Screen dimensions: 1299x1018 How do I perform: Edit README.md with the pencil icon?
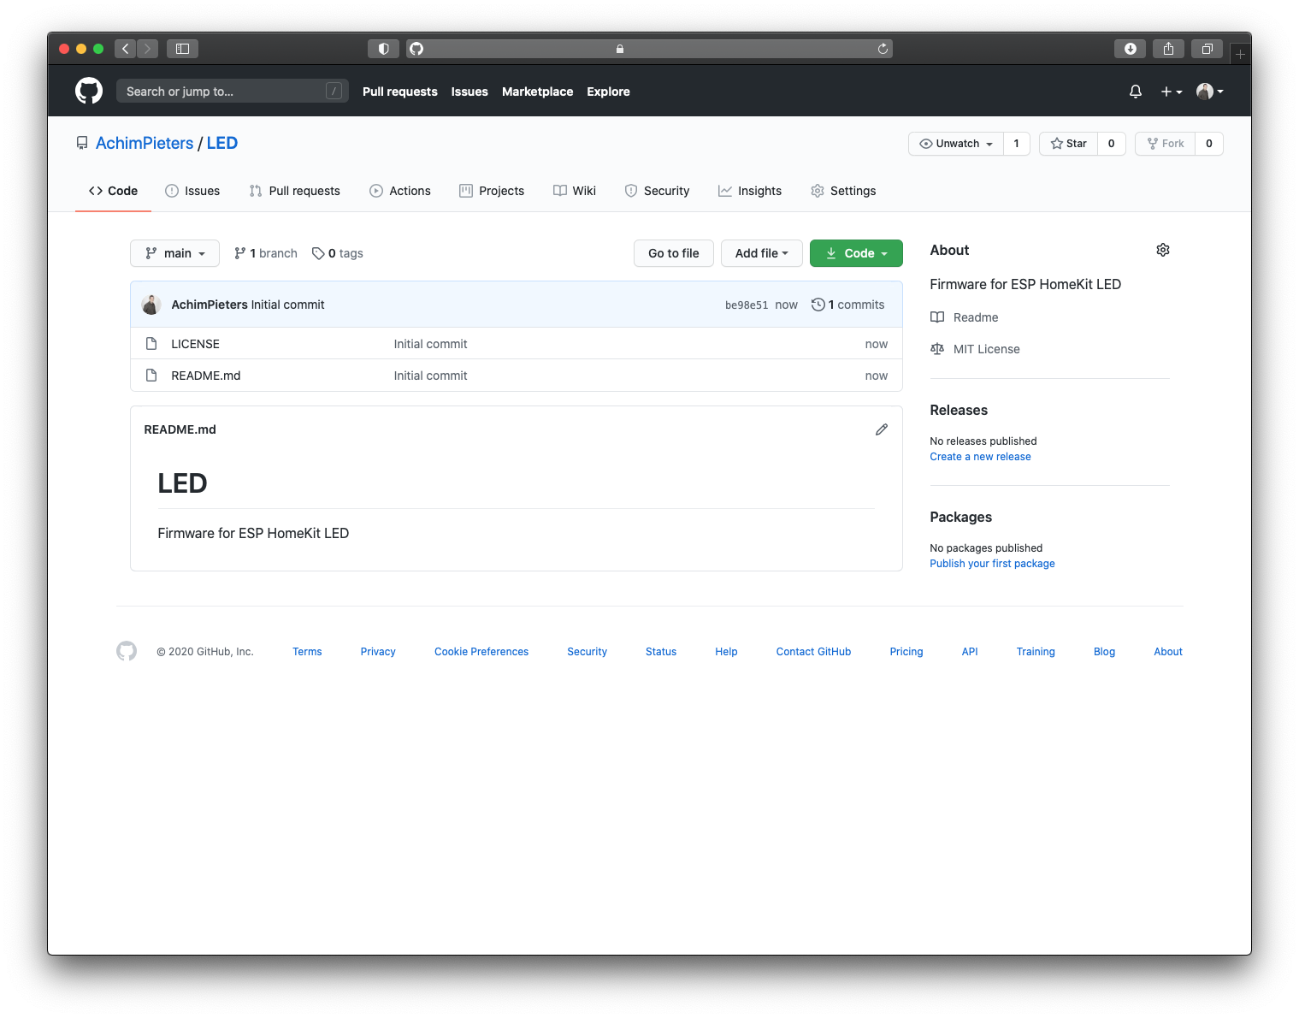pos(882,429)
